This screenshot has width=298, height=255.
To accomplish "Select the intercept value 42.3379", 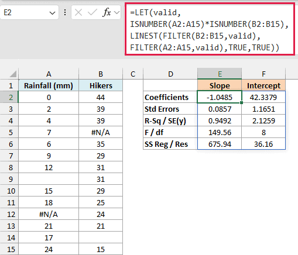I will [263, 97].
